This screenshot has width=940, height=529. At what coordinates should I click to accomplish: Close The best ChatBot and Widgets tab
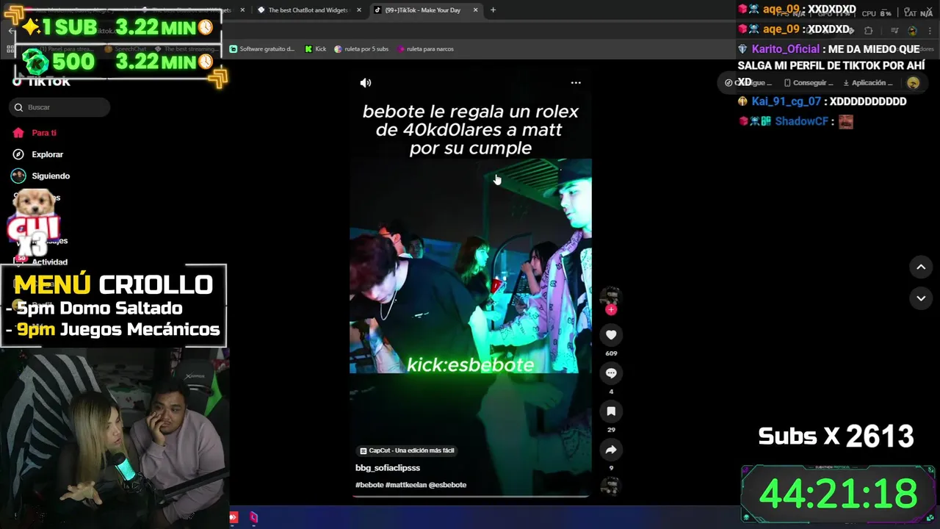tap(358, 10)
